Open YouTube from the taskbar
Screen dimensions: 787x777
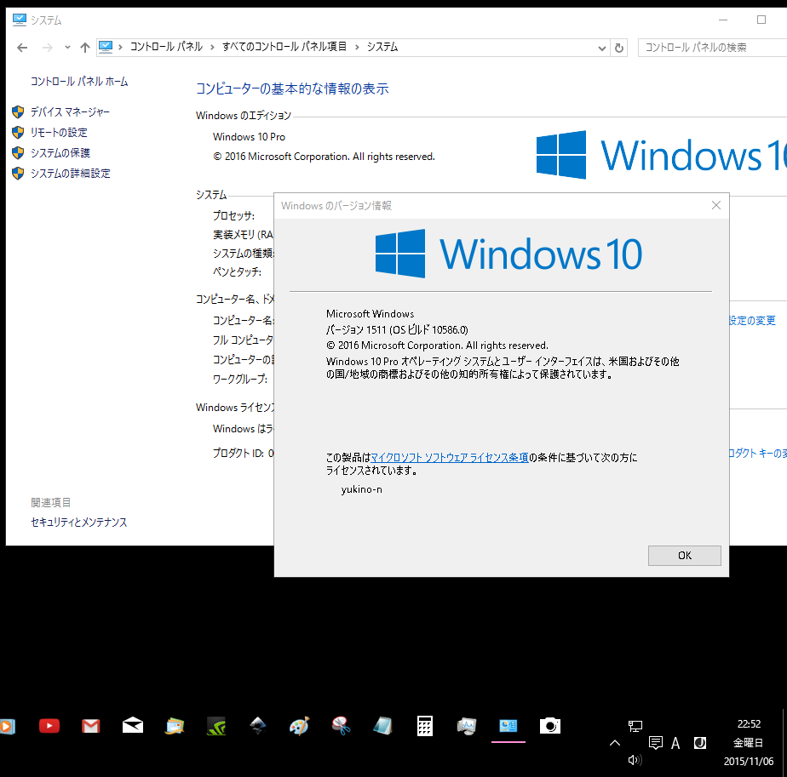49,726
